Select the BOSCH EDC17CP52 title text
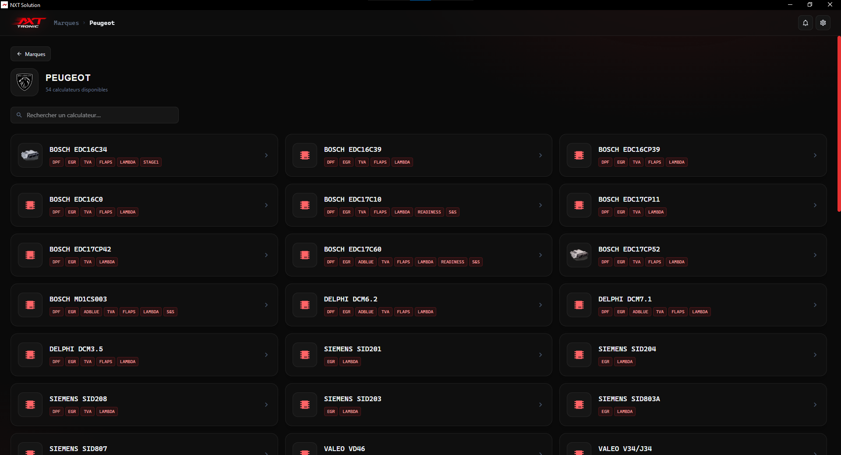841x455 pixels. coord(629,249)
